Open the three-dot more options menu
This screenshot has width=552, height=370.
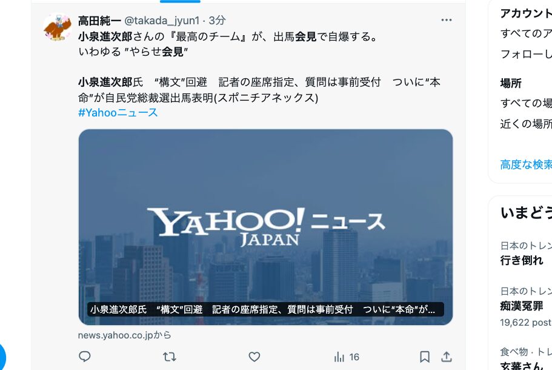[x=447, y=20]
